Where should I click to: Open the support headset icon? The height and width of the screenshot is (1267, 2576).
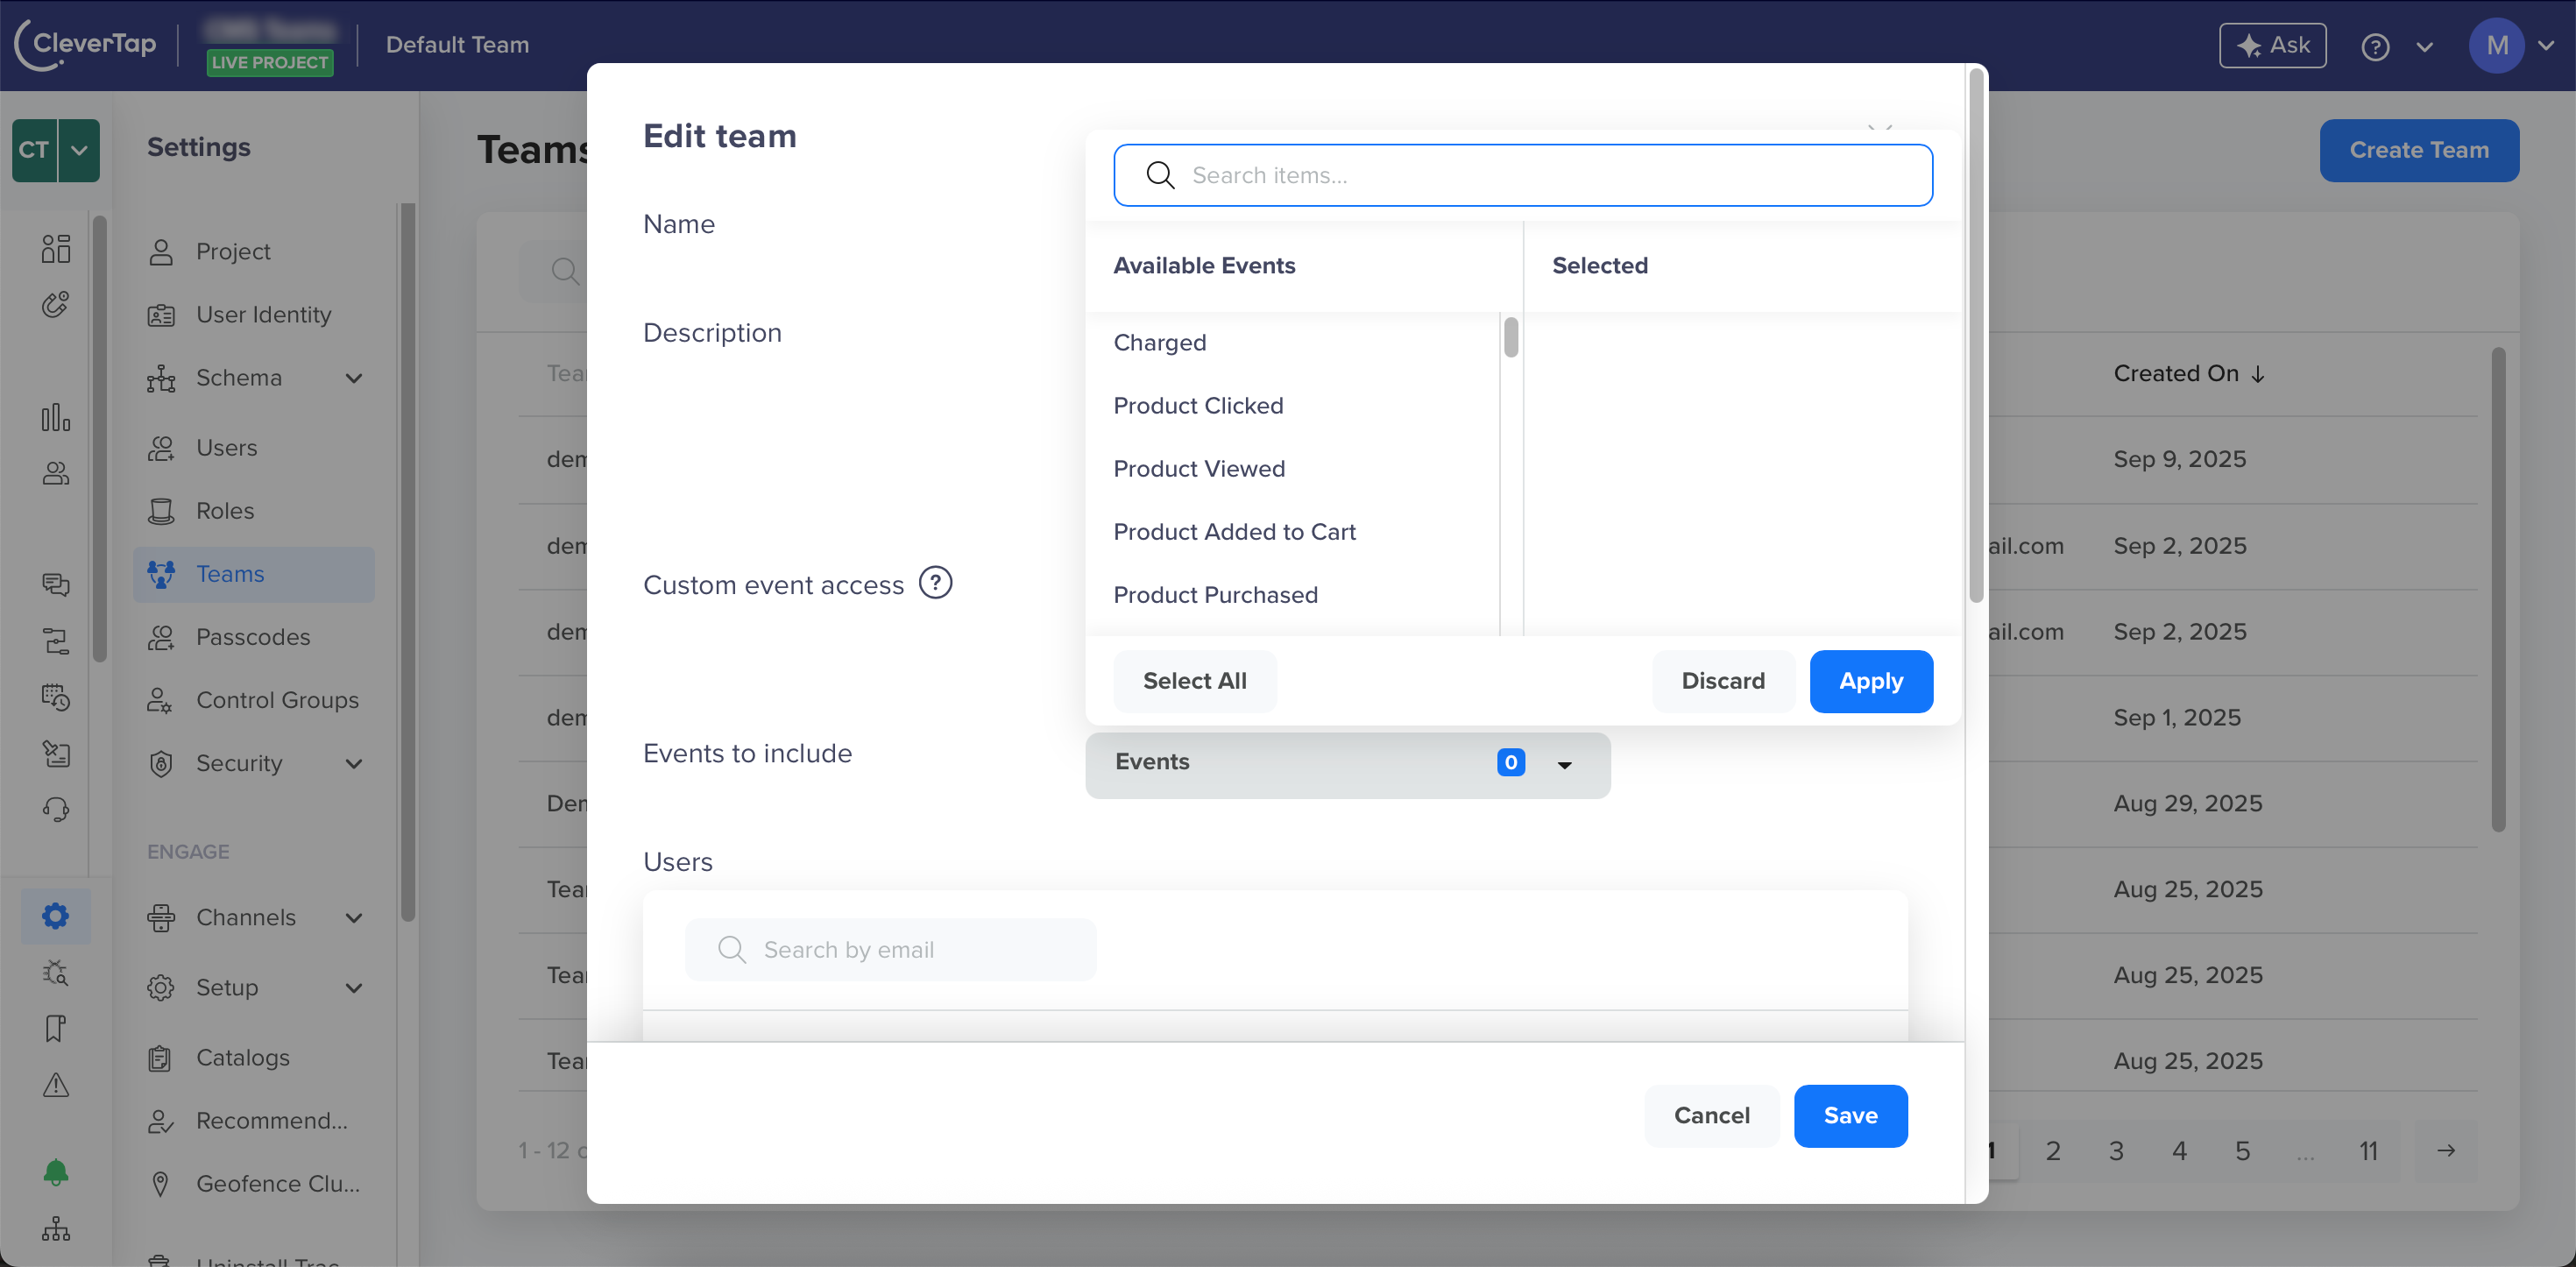pyautogui.click(x=56, y=810)
